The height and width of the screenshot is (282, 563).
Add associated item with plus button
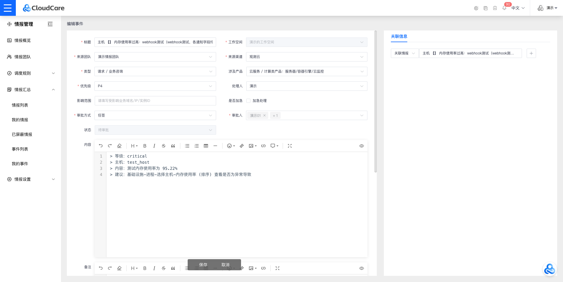(x=531, y=53)
